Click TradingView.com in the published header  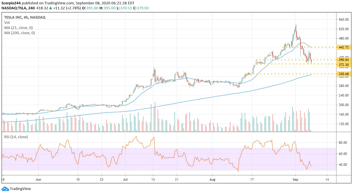click(x=60, y=3)
